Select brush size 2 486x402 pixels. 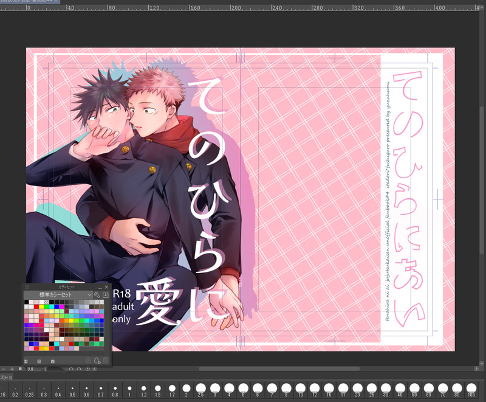click(187, 390)
